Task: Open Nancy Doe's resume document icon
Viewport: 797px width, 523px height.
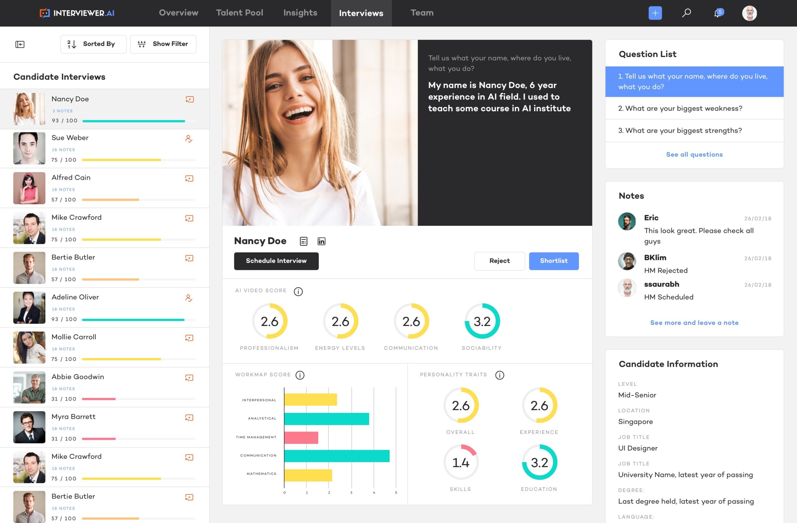Action: pos(304,241)
